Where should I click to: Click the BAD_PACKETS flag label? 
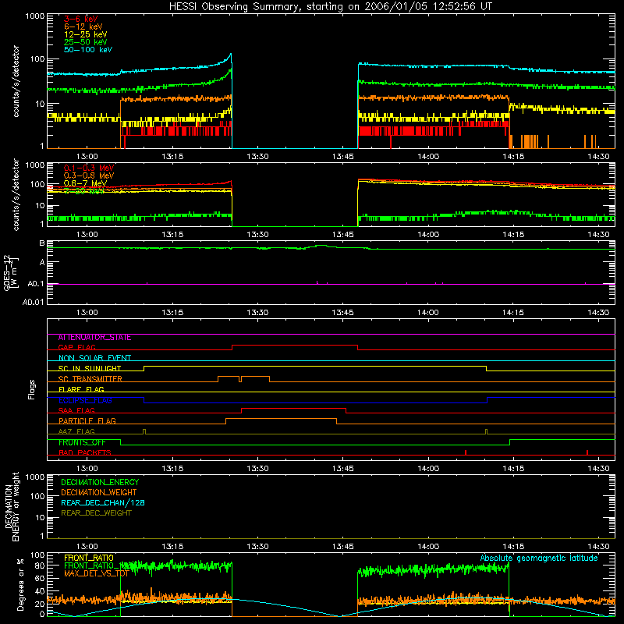(x=85, y=452)
